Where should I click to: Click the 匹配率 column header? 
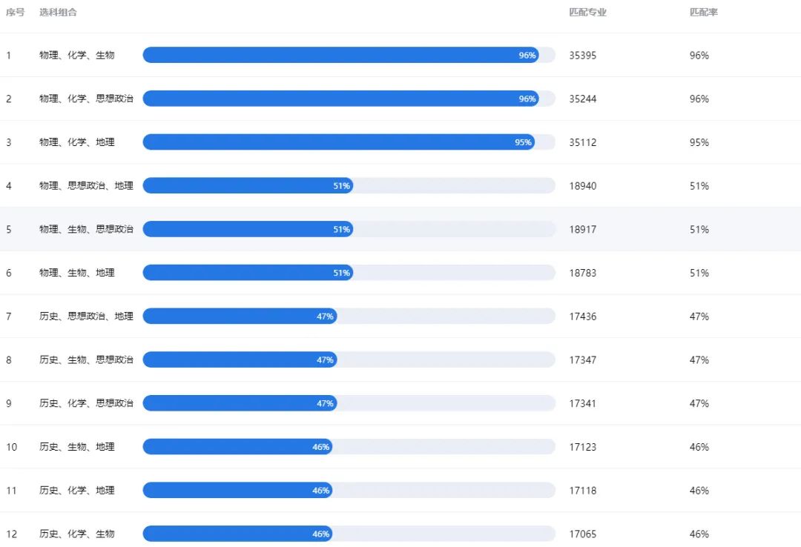(703, 13)
